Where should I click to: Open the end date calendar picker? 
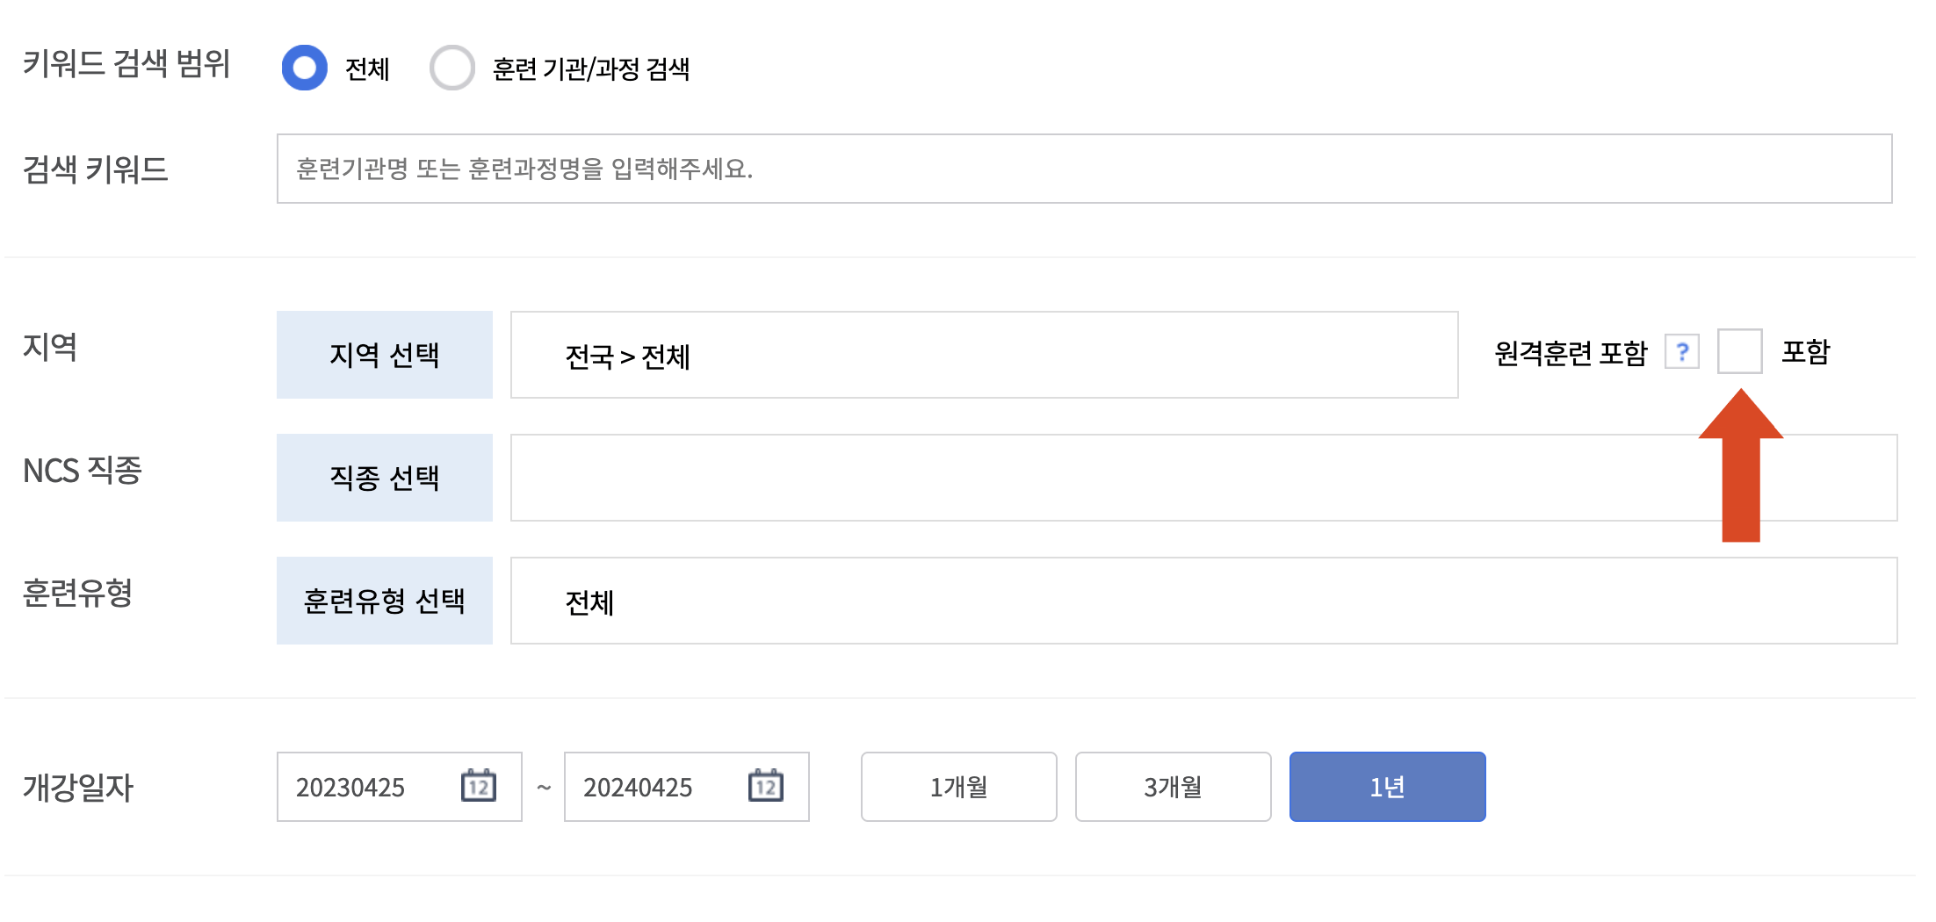(764, 787)
